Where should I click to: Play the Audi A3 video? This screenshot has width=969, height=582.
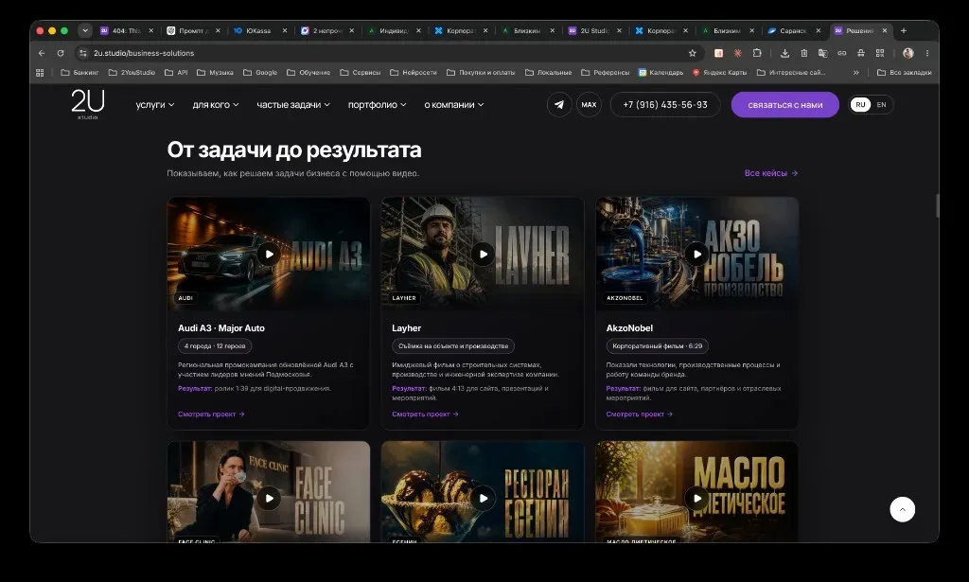coord(269,254)
